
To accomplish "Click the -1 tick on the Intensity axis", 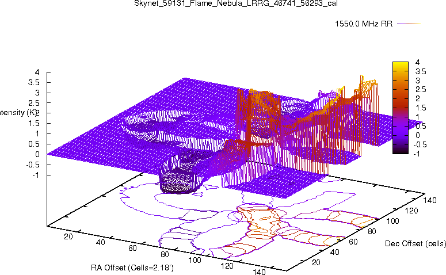I will pos(36,175).
